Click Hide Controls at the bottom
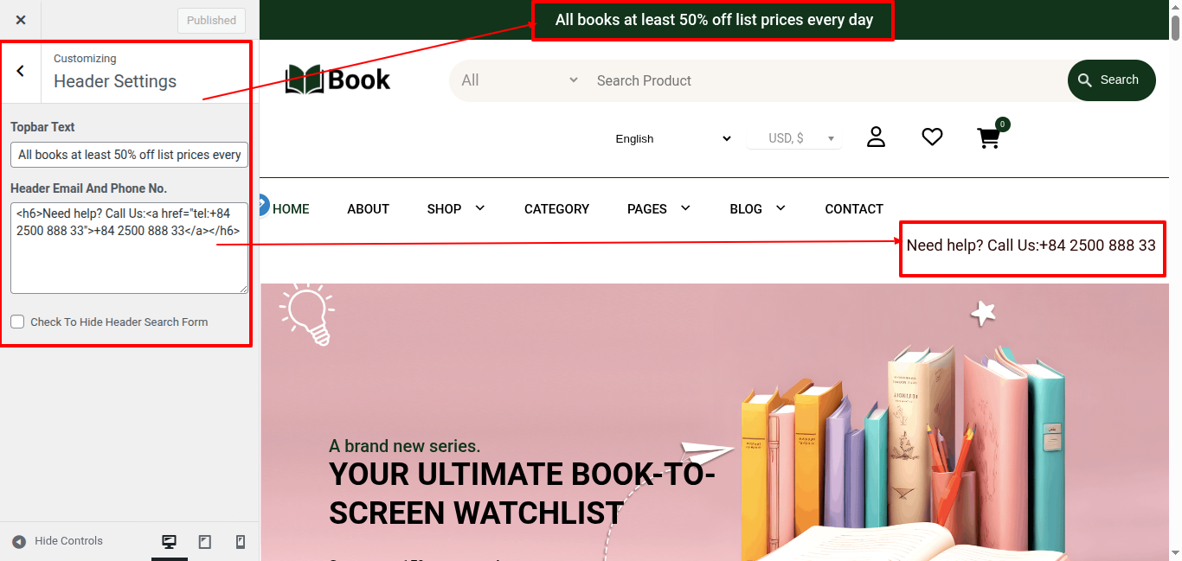The width and height of the screenshot is (1182, 561). point(58,541)
